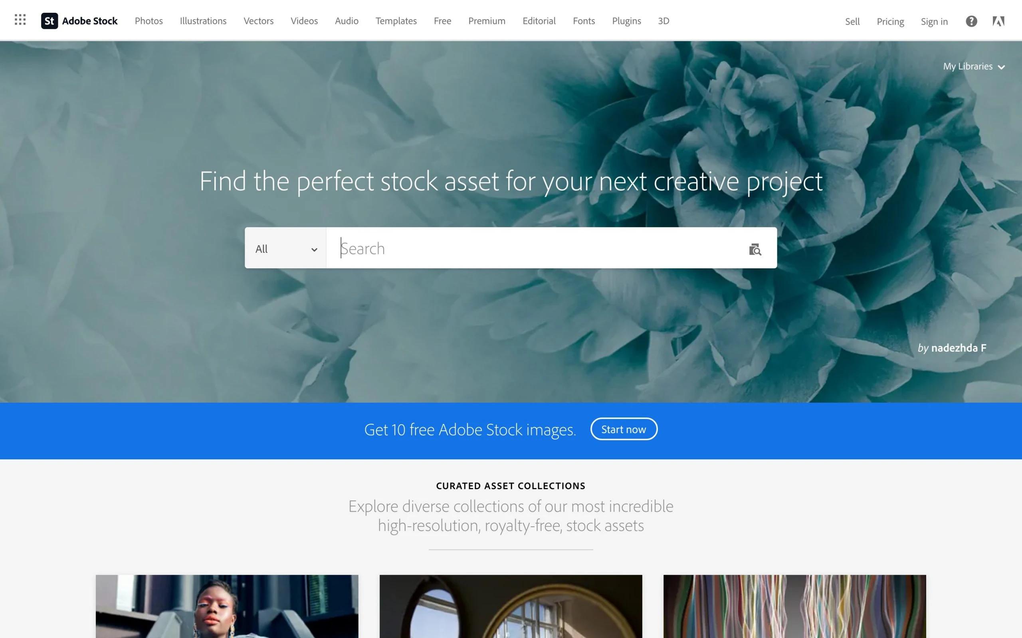Select the Templates navigation item

pos(396,21)
